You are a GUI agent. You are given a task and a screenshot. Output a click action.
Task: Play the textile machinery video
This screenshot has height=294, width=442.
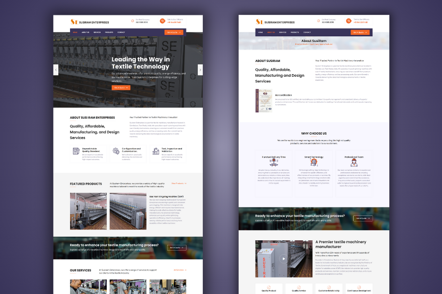[284, 259]
